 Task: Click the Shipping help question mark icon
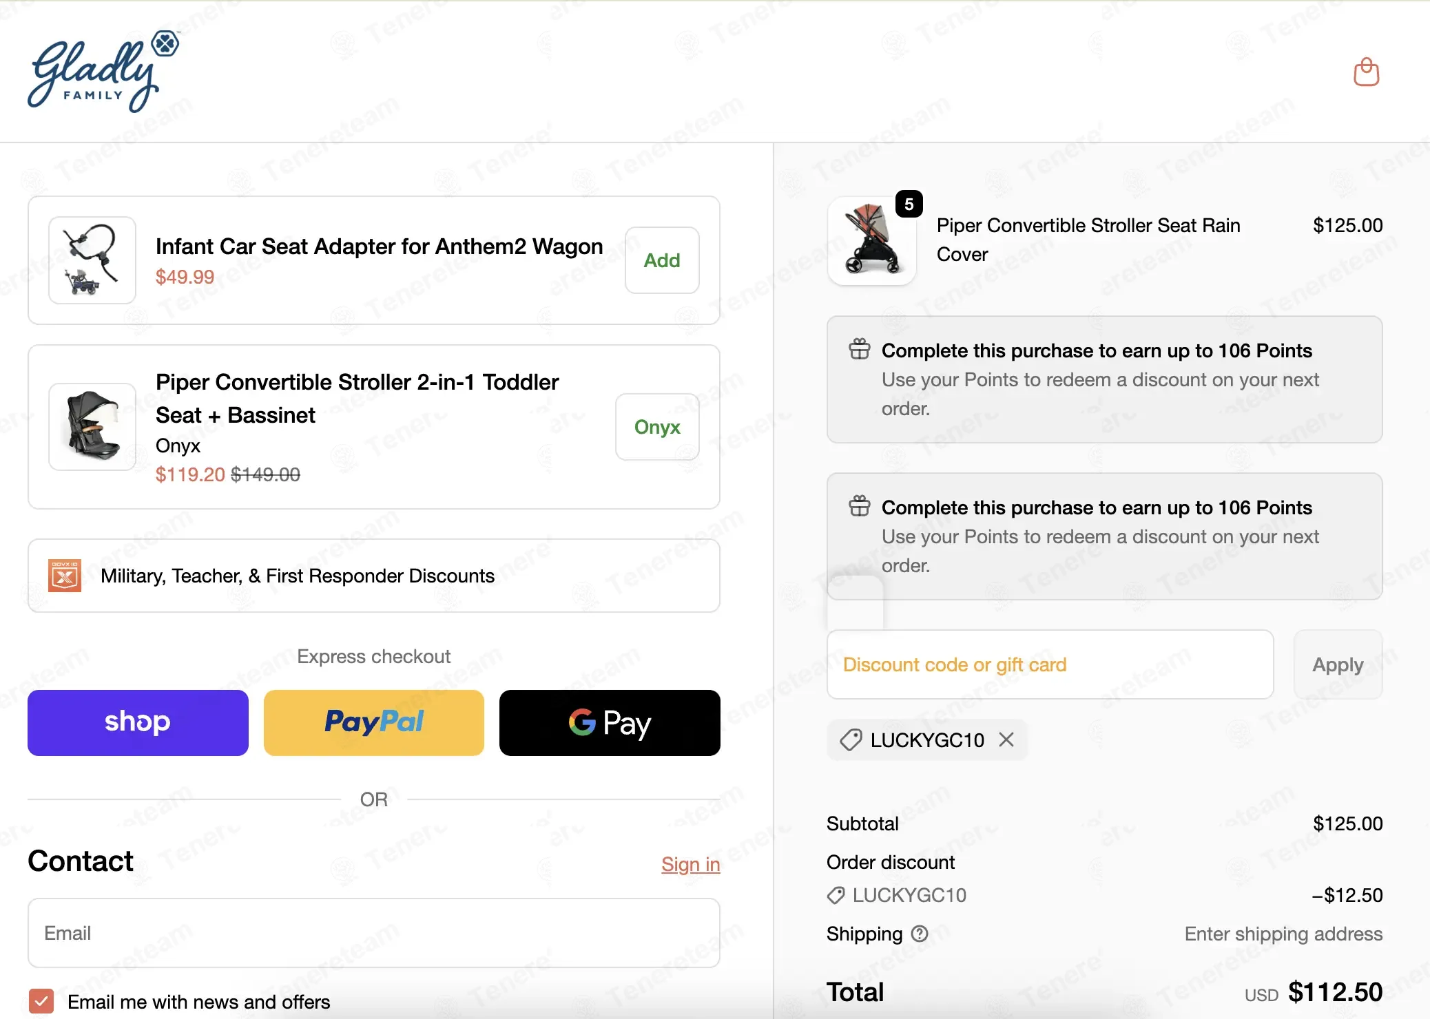[x=920, y=934]
